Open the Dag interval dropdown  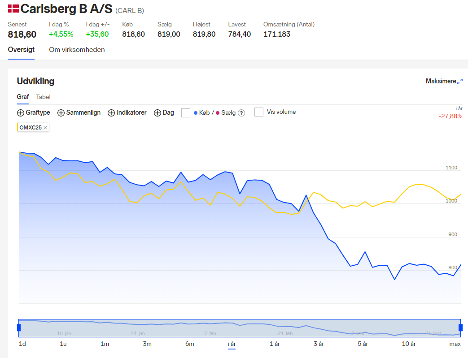point(164,112)
